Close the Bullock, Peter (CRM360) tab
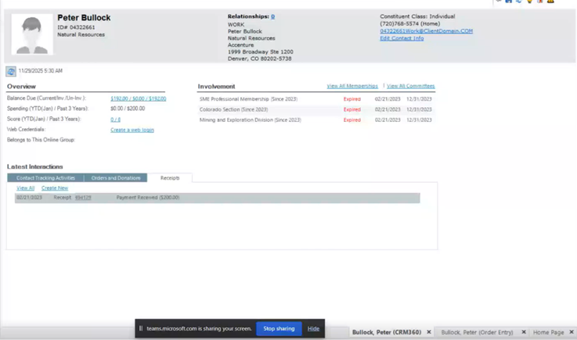This screenshot has height=340, width=577. pos(429,332)
